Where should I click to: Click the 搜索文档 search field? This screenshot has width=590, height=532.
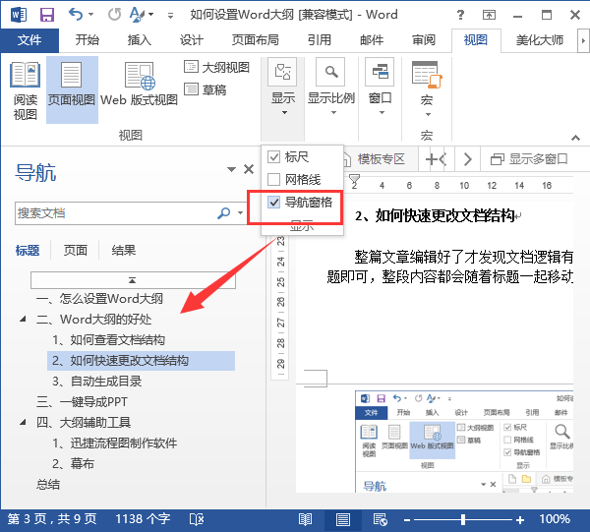(116, 213)
